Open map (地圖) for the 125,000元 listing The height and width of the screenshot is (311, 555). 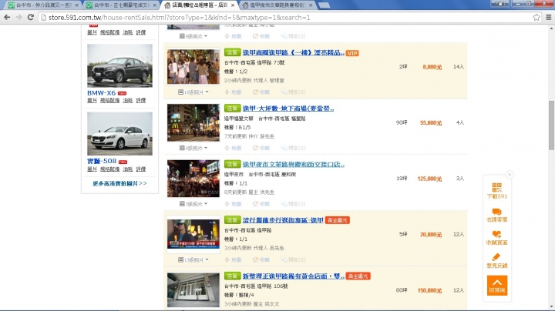pos(234,204)
